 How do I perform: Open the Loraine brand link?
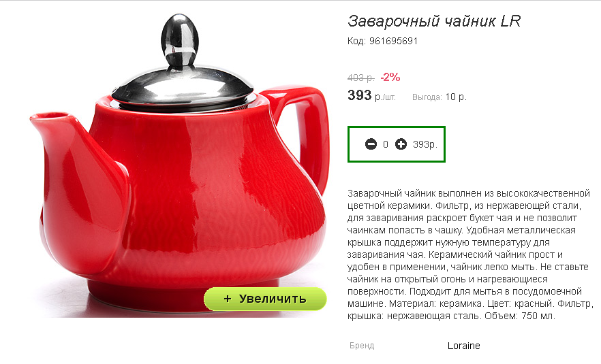(463, 346)
